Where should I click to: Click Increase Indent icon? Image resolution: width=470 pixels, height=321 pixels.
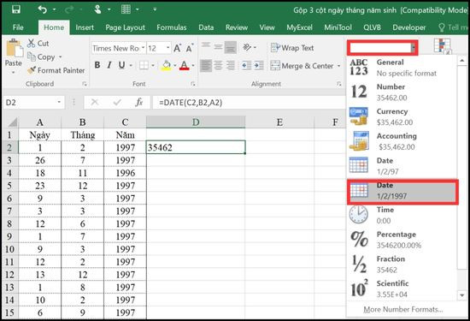[x=259, y=65]
